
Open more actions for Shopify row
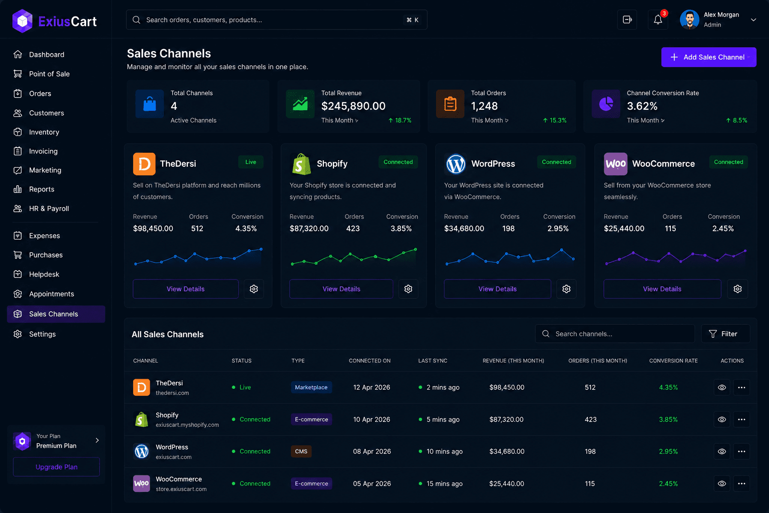coord(741,419)
